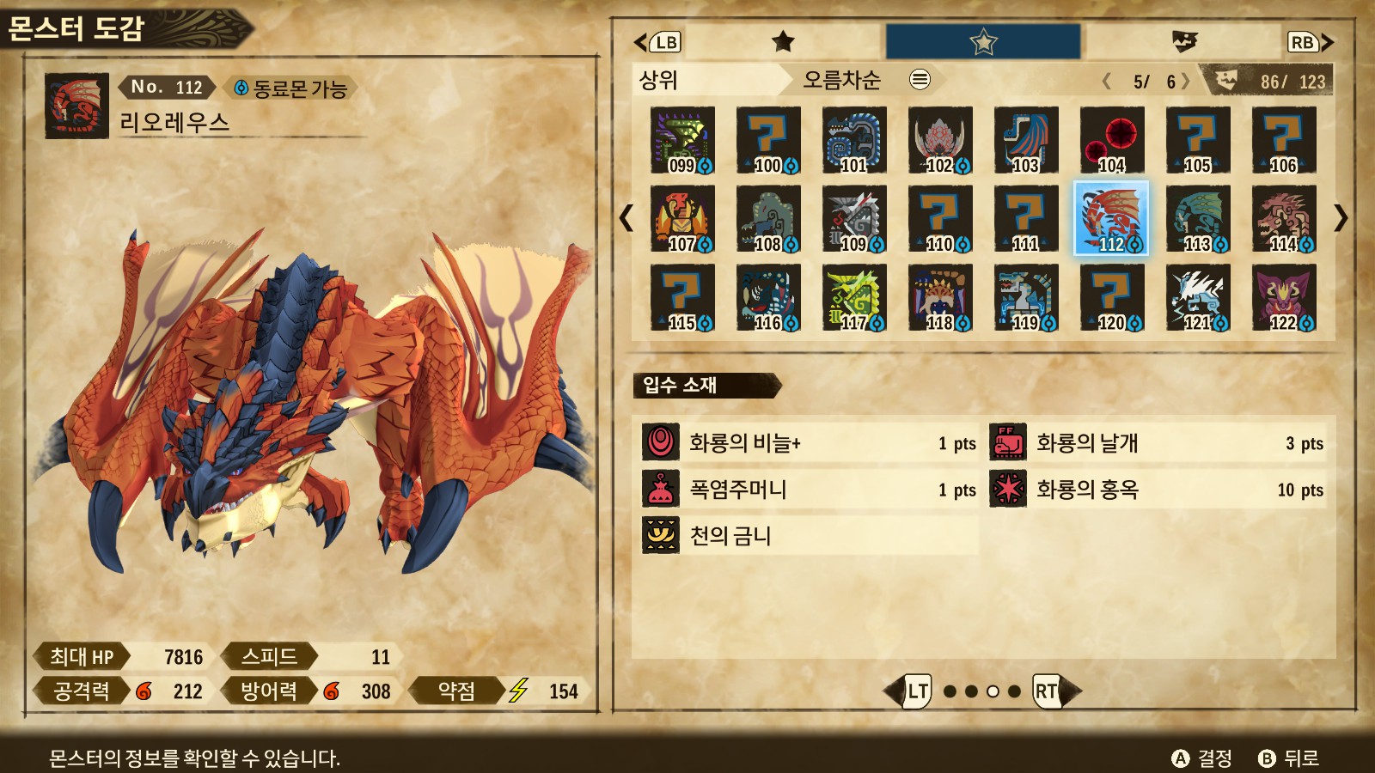Select monster icon 102 with pink crest
The image size is (1375, 773).
click(940, 140)
